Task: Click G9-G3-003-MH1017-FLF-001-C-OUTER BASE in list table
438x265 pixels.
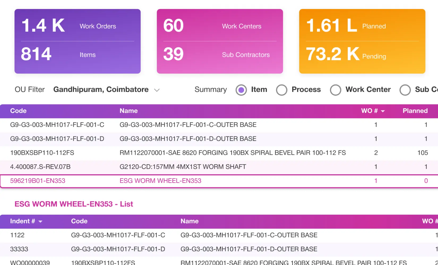Action: [249, 235]
